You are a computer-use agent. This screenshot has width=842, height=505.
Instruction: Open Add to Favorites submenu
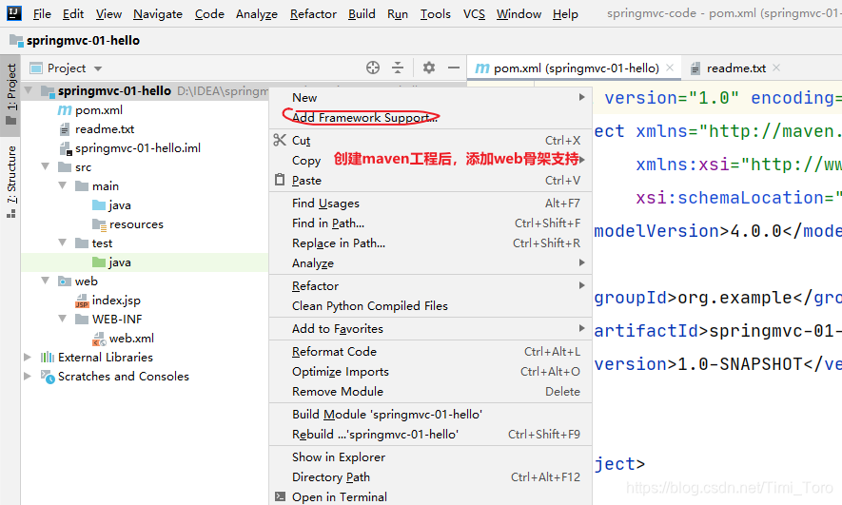click(x=430, y=328)
